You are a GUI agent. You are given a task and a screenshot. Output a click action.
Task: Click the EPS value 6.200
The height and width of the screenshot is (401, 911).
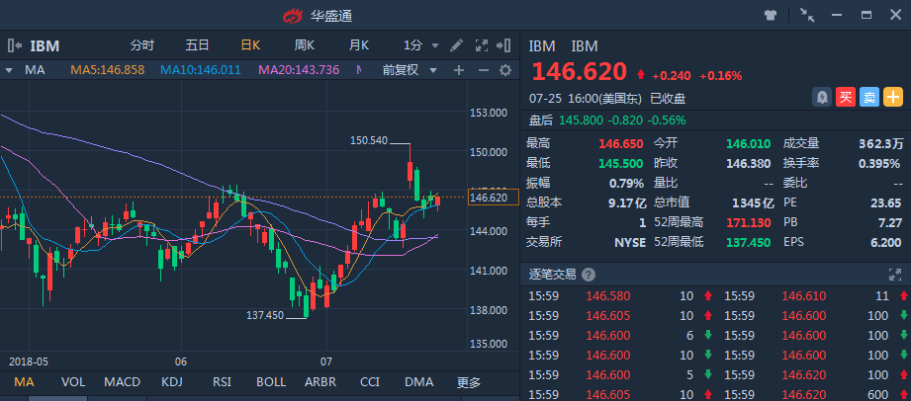click(885, 242)
